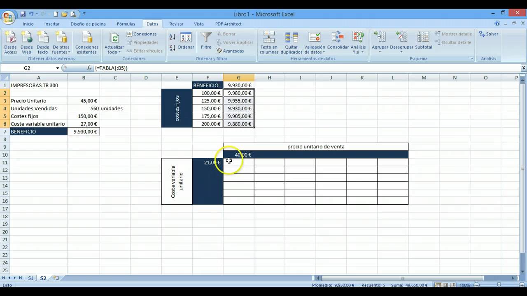This screenshot has width=527, height=296.
Task: Select cell with BENEFICIO 9.930,00 €
Action: click(84, 132)
